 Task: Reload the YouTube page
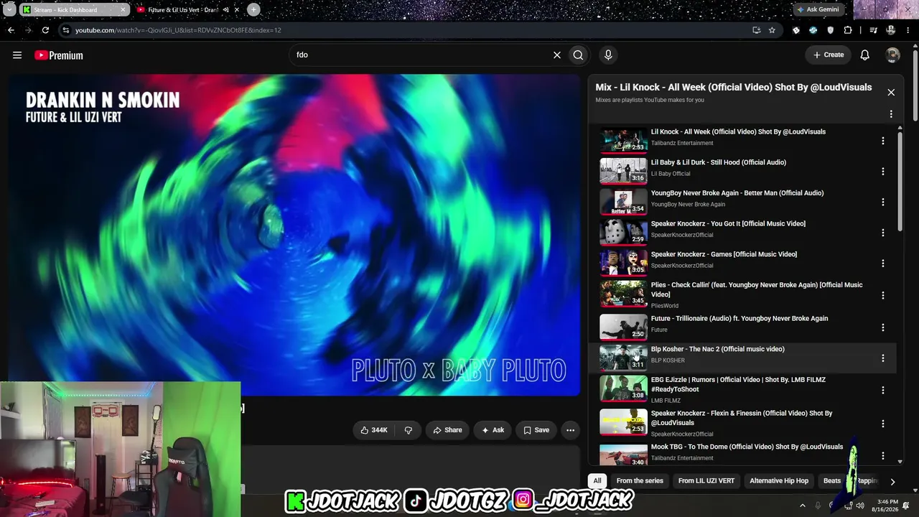(x=45, y=30)
